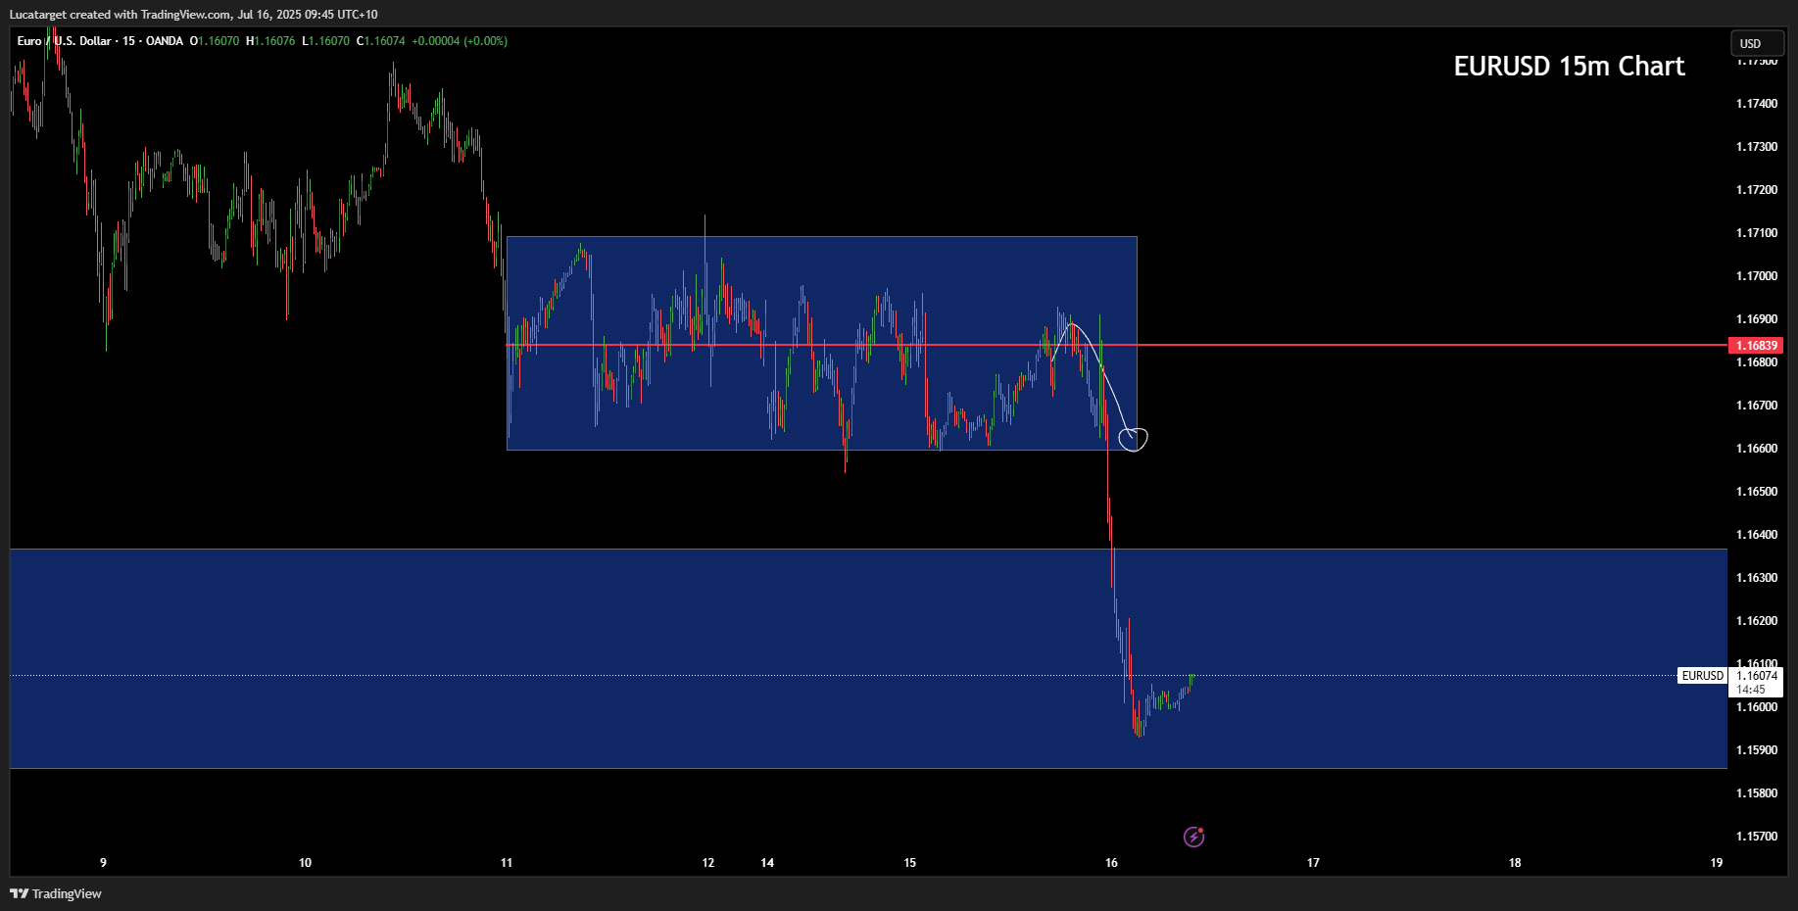
Task: Click date label 9 on the time axis
Action: (x=103, y=863)
